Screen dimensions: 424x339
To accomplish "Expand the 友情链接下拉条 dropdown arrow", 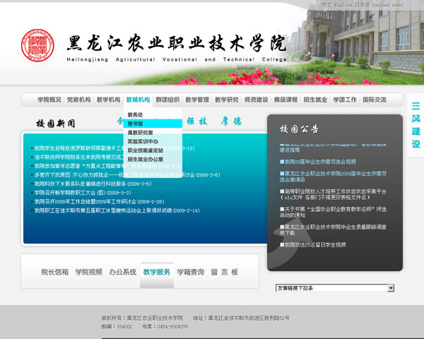I will tap(391, 288).
